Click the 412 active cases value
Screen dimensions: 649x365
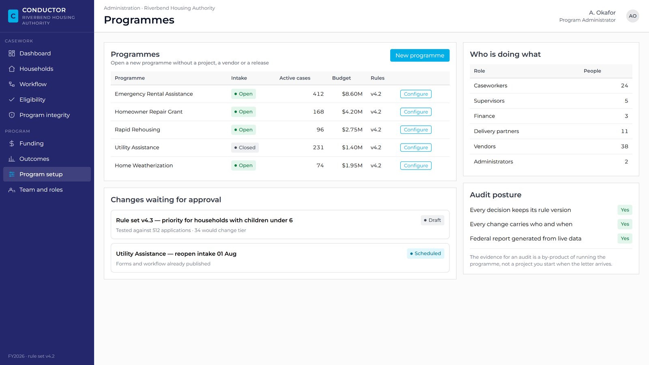318,94
